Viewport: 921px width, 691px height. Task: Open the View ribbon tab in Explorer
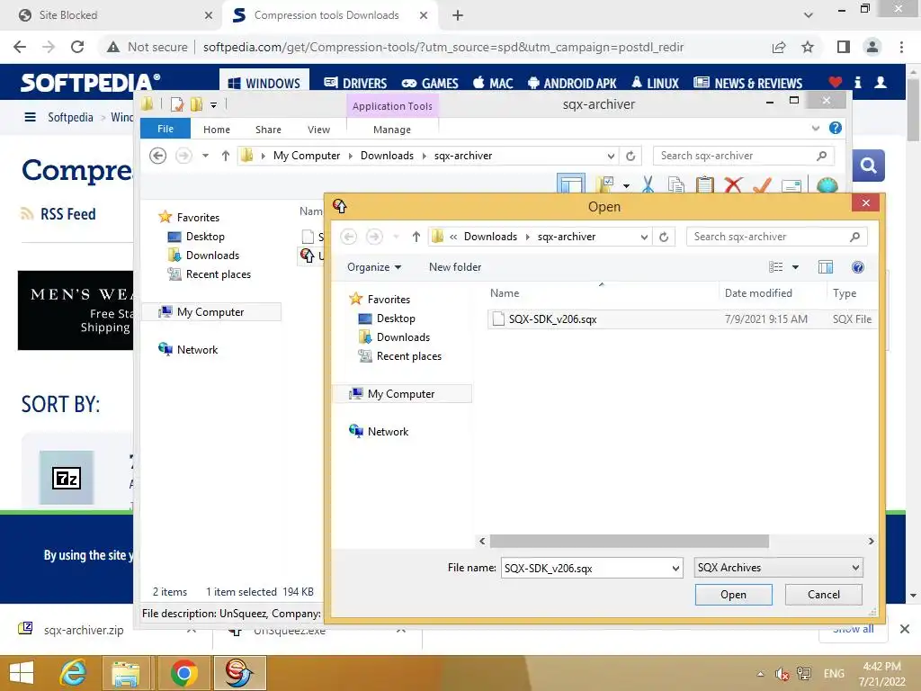318,130
